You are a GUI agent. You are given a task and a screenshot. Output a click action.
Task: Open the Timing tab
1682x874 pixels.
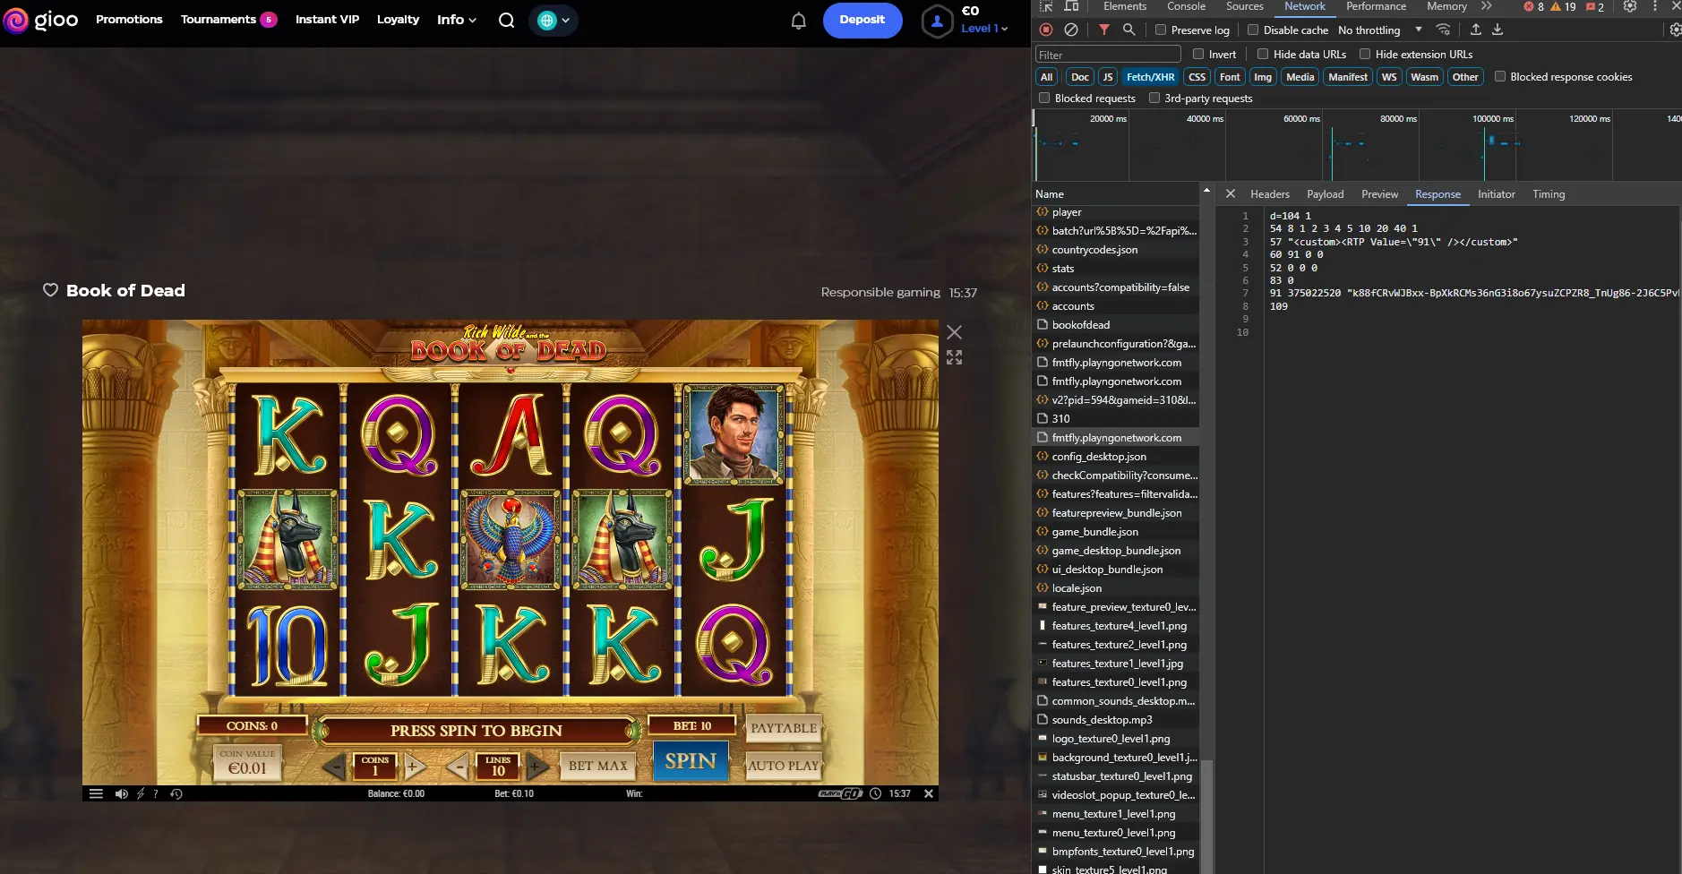(1549, 194)
